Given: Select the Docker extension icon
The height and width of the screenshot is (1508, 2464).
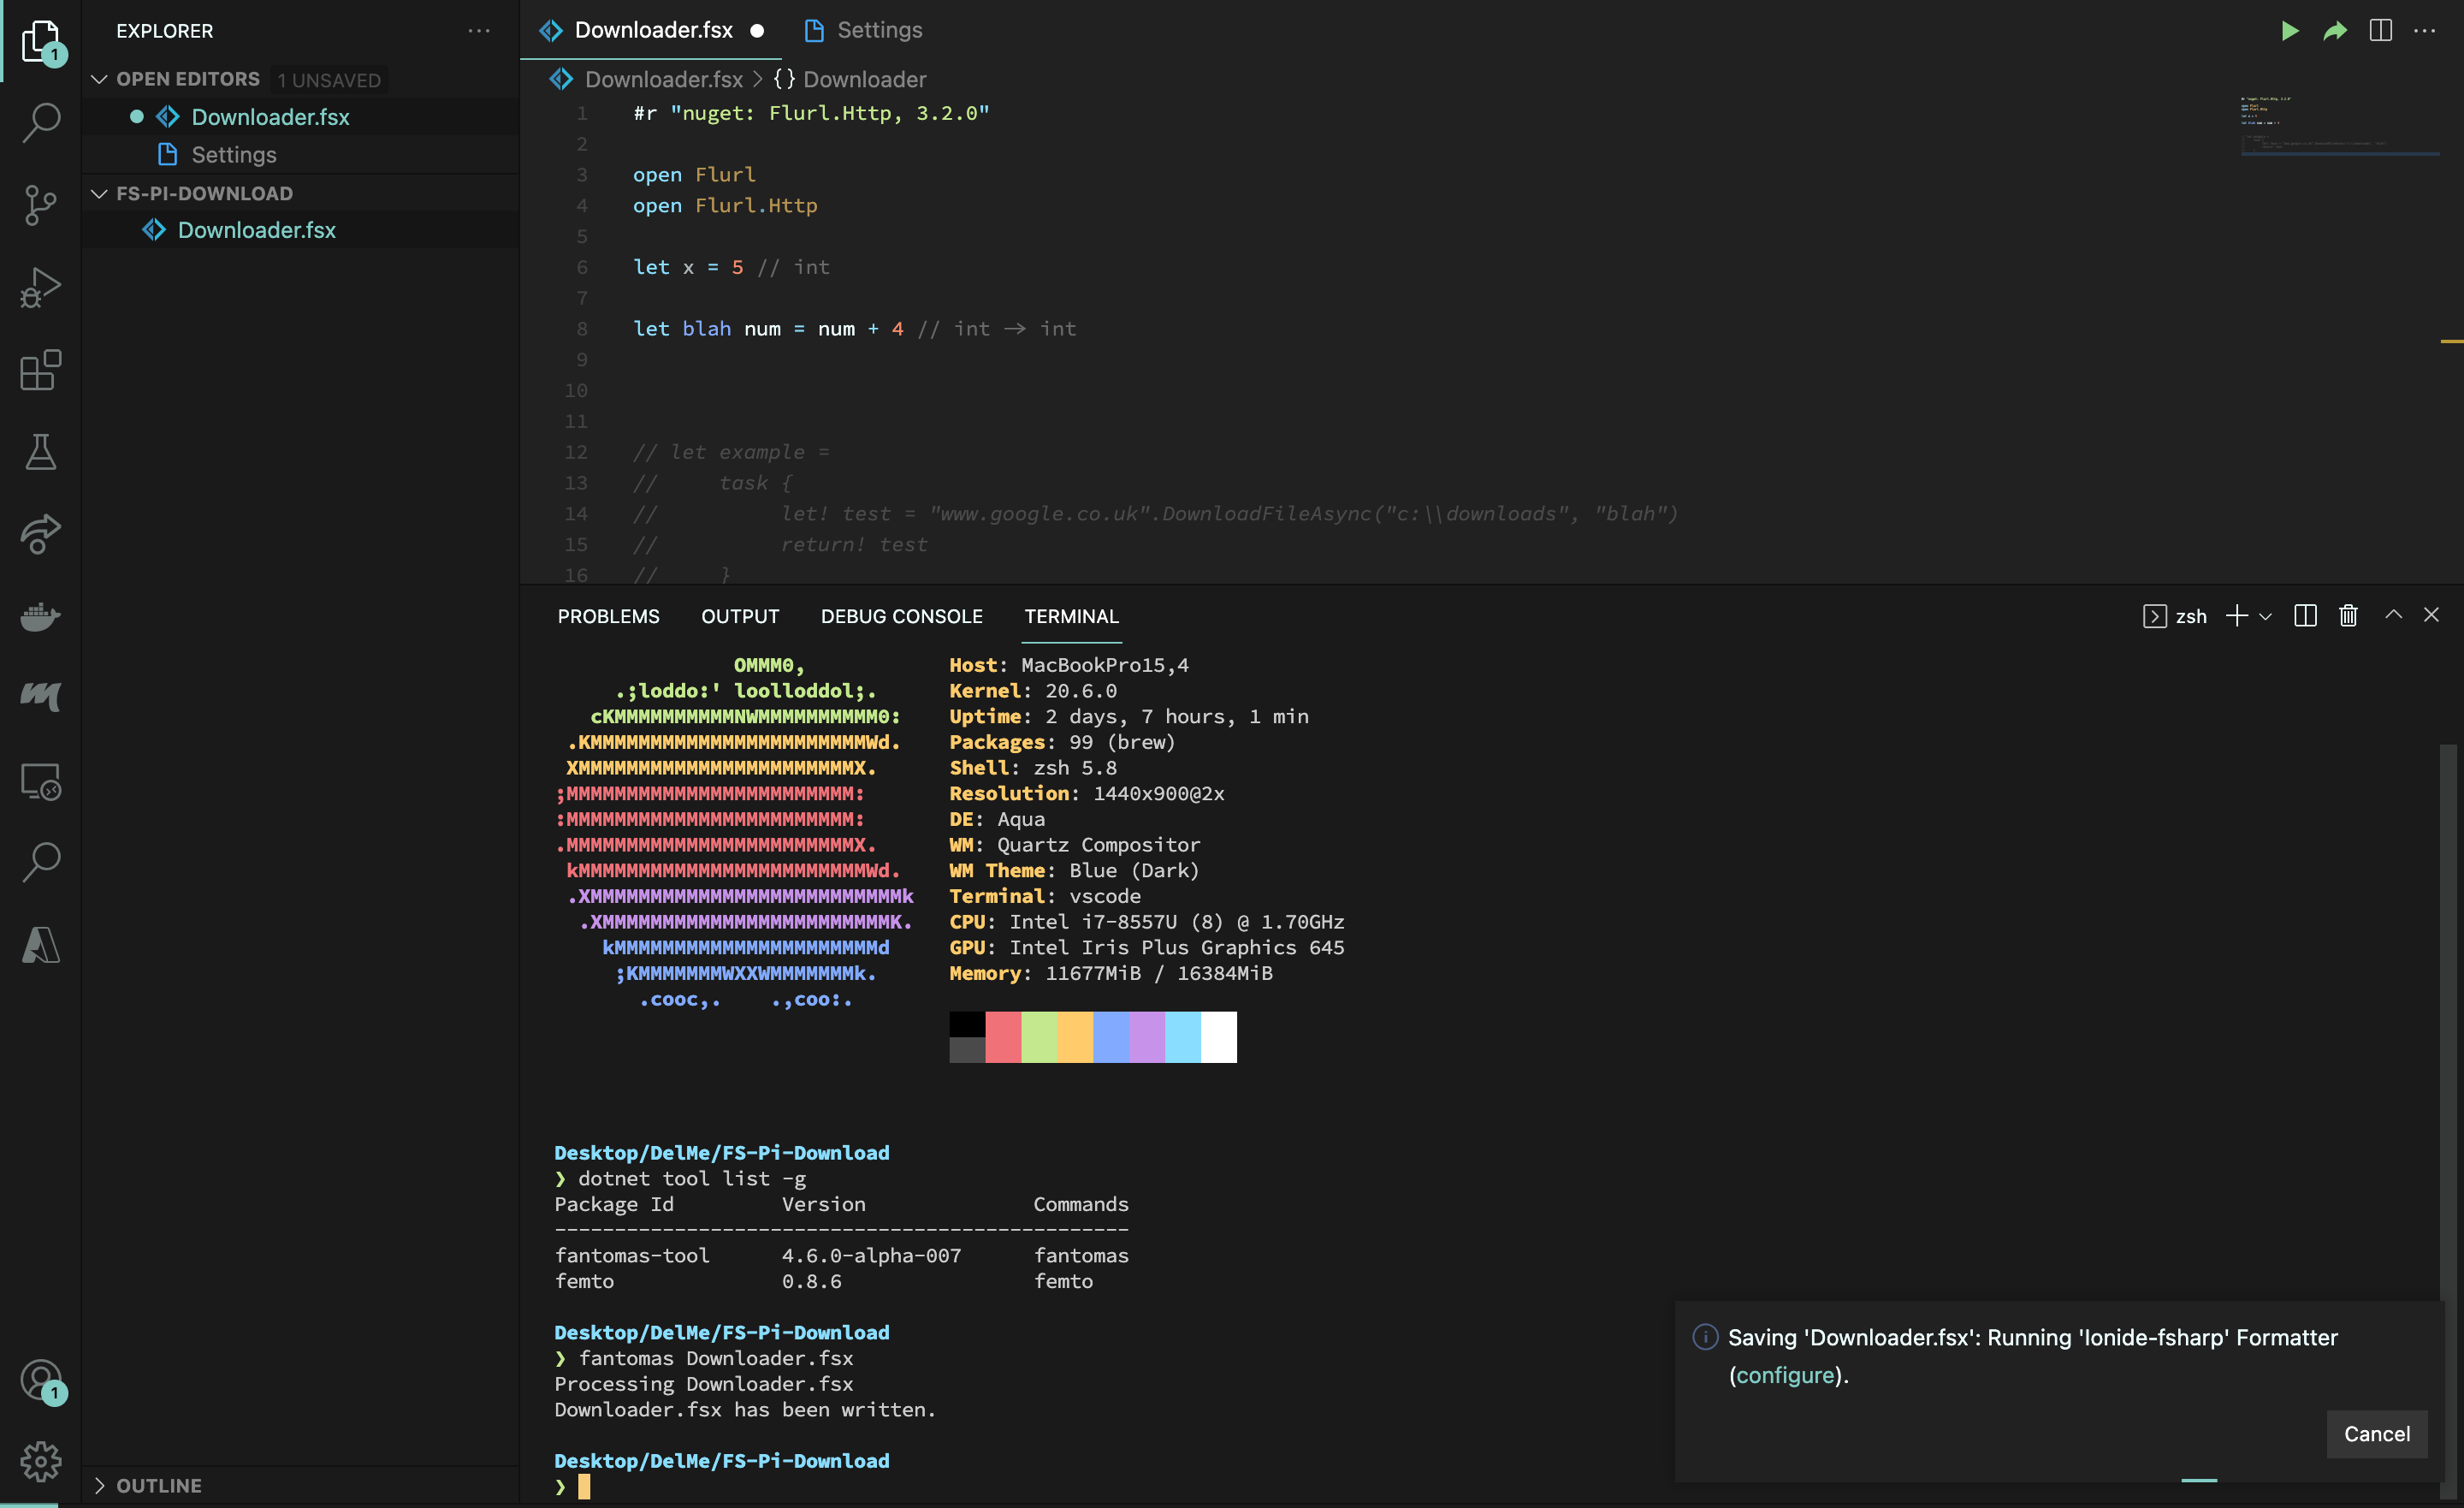Looking at the screenshot, I should coord(40,616).
